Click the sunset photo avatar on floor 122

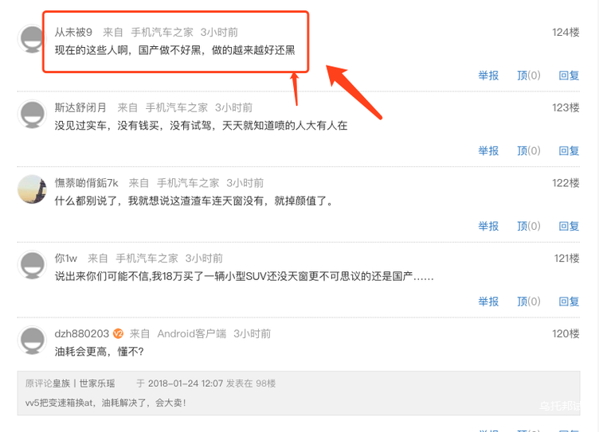tap(32, 189)
